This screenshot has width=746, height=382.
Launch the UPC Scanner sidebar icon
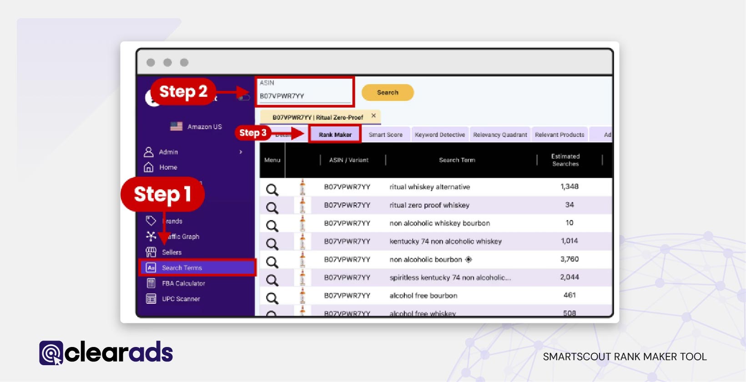(151, 299)
